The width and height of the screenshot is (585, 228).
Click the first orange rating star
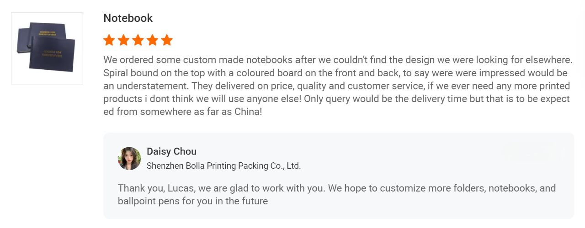(x=109, y=40)
